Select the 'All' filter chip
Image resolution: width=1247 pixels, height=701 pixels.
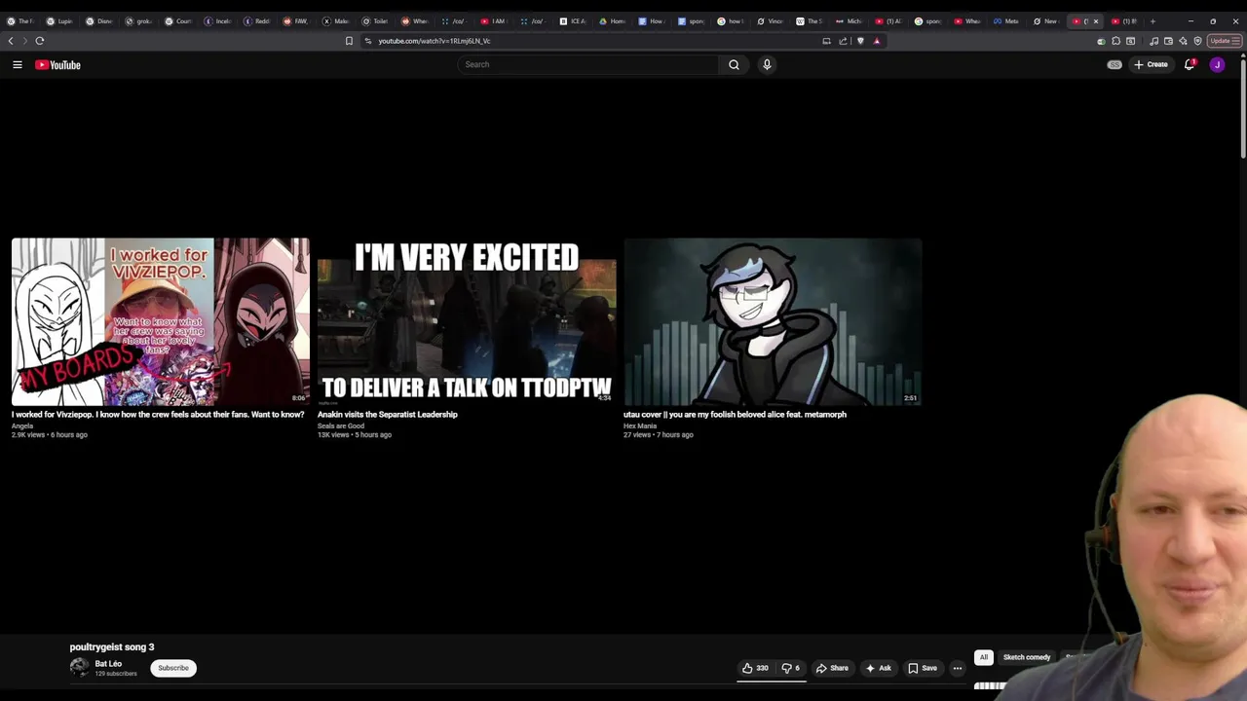(x=984, y=657)
